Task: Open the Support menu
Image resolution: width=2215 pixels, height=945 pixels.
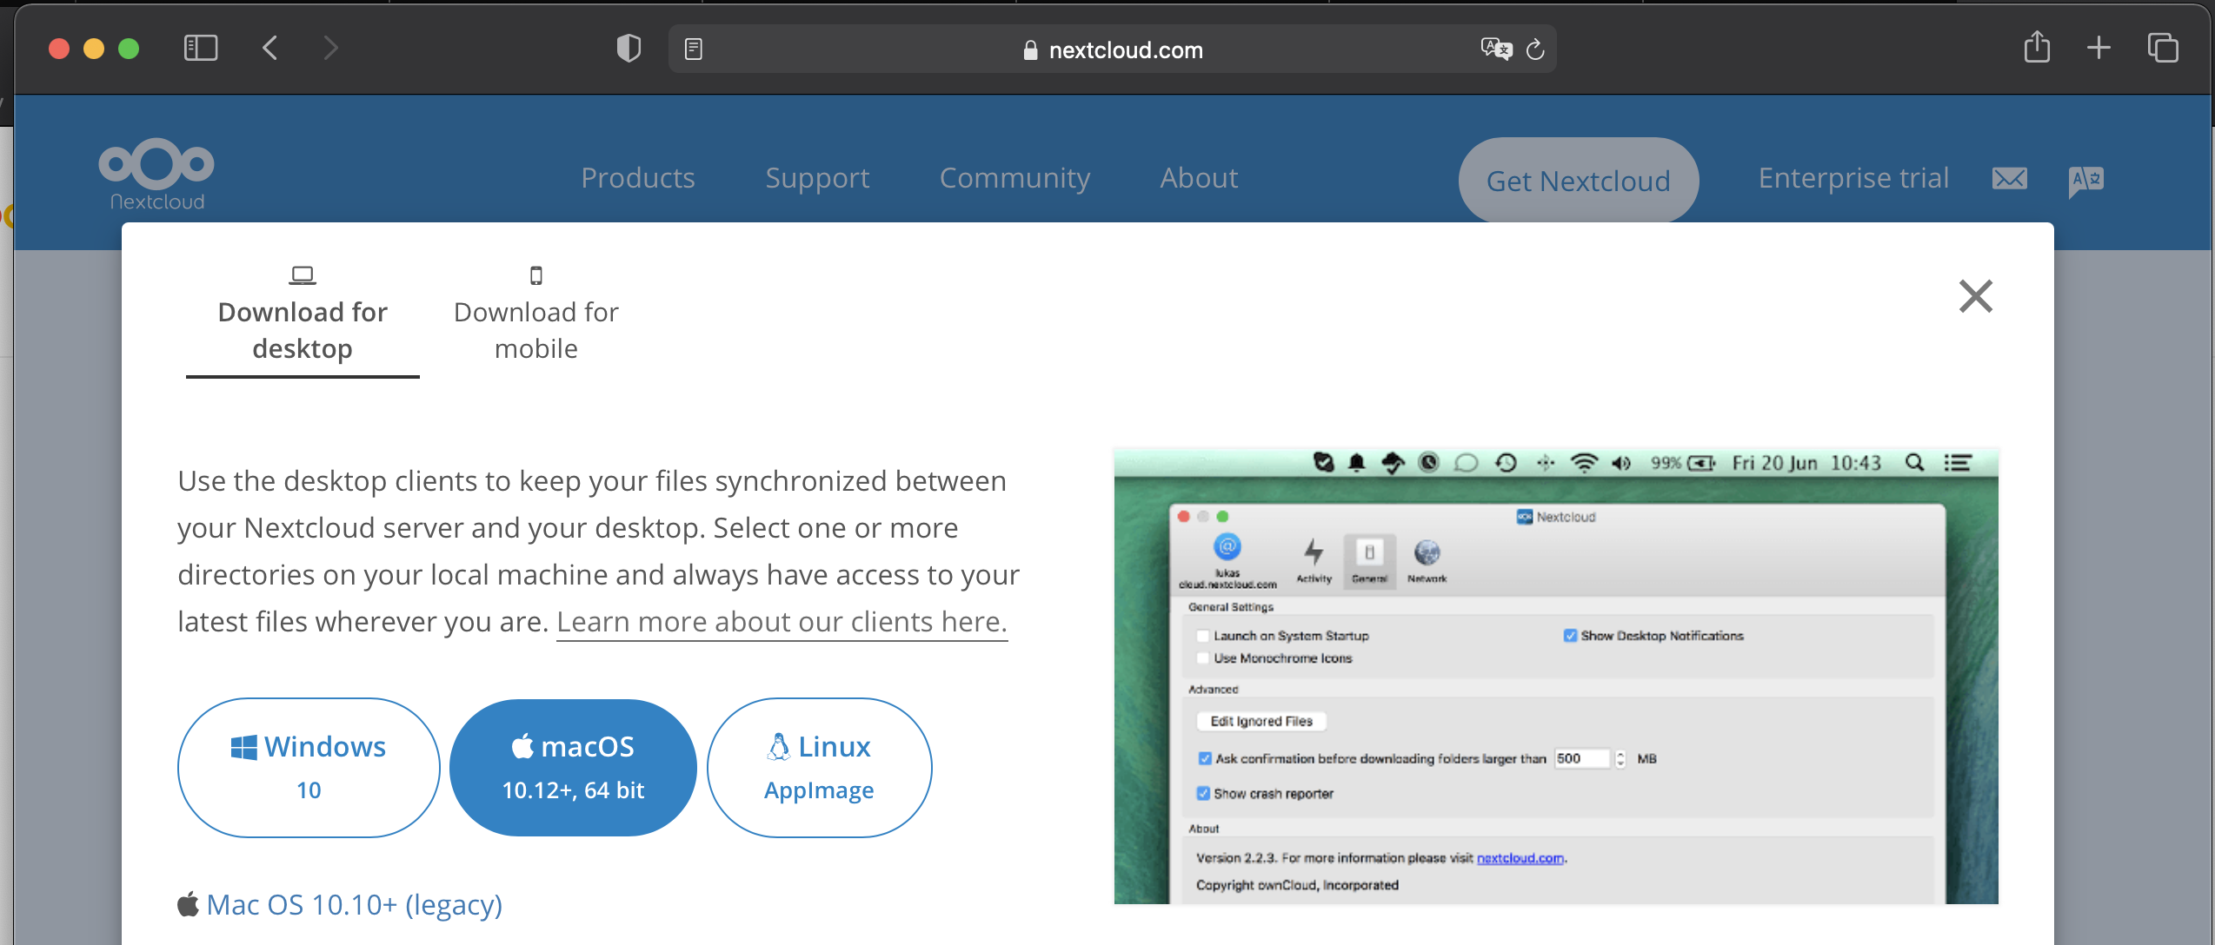Action: [x=817, y=178]
